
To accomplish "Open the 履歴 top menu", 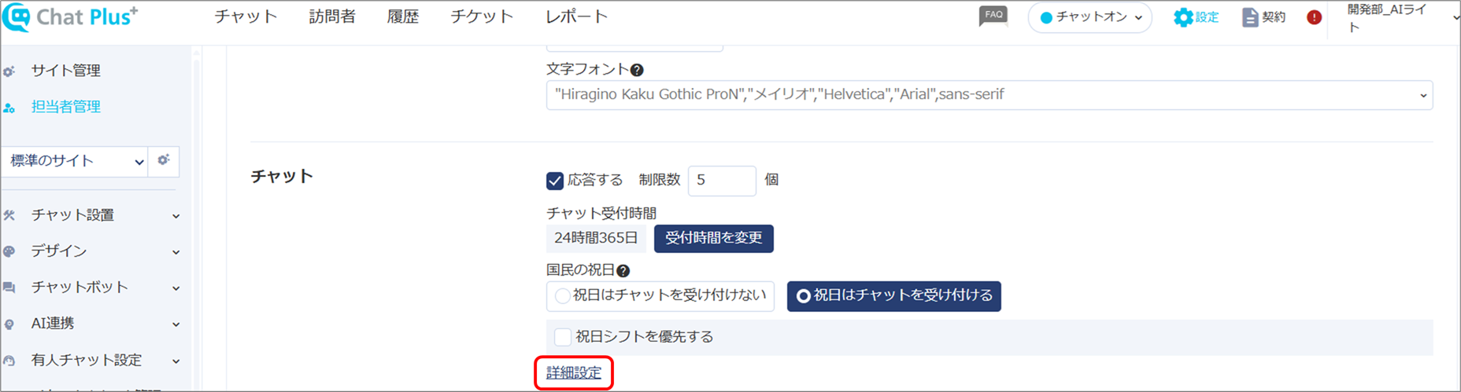I will click(403, 16).
